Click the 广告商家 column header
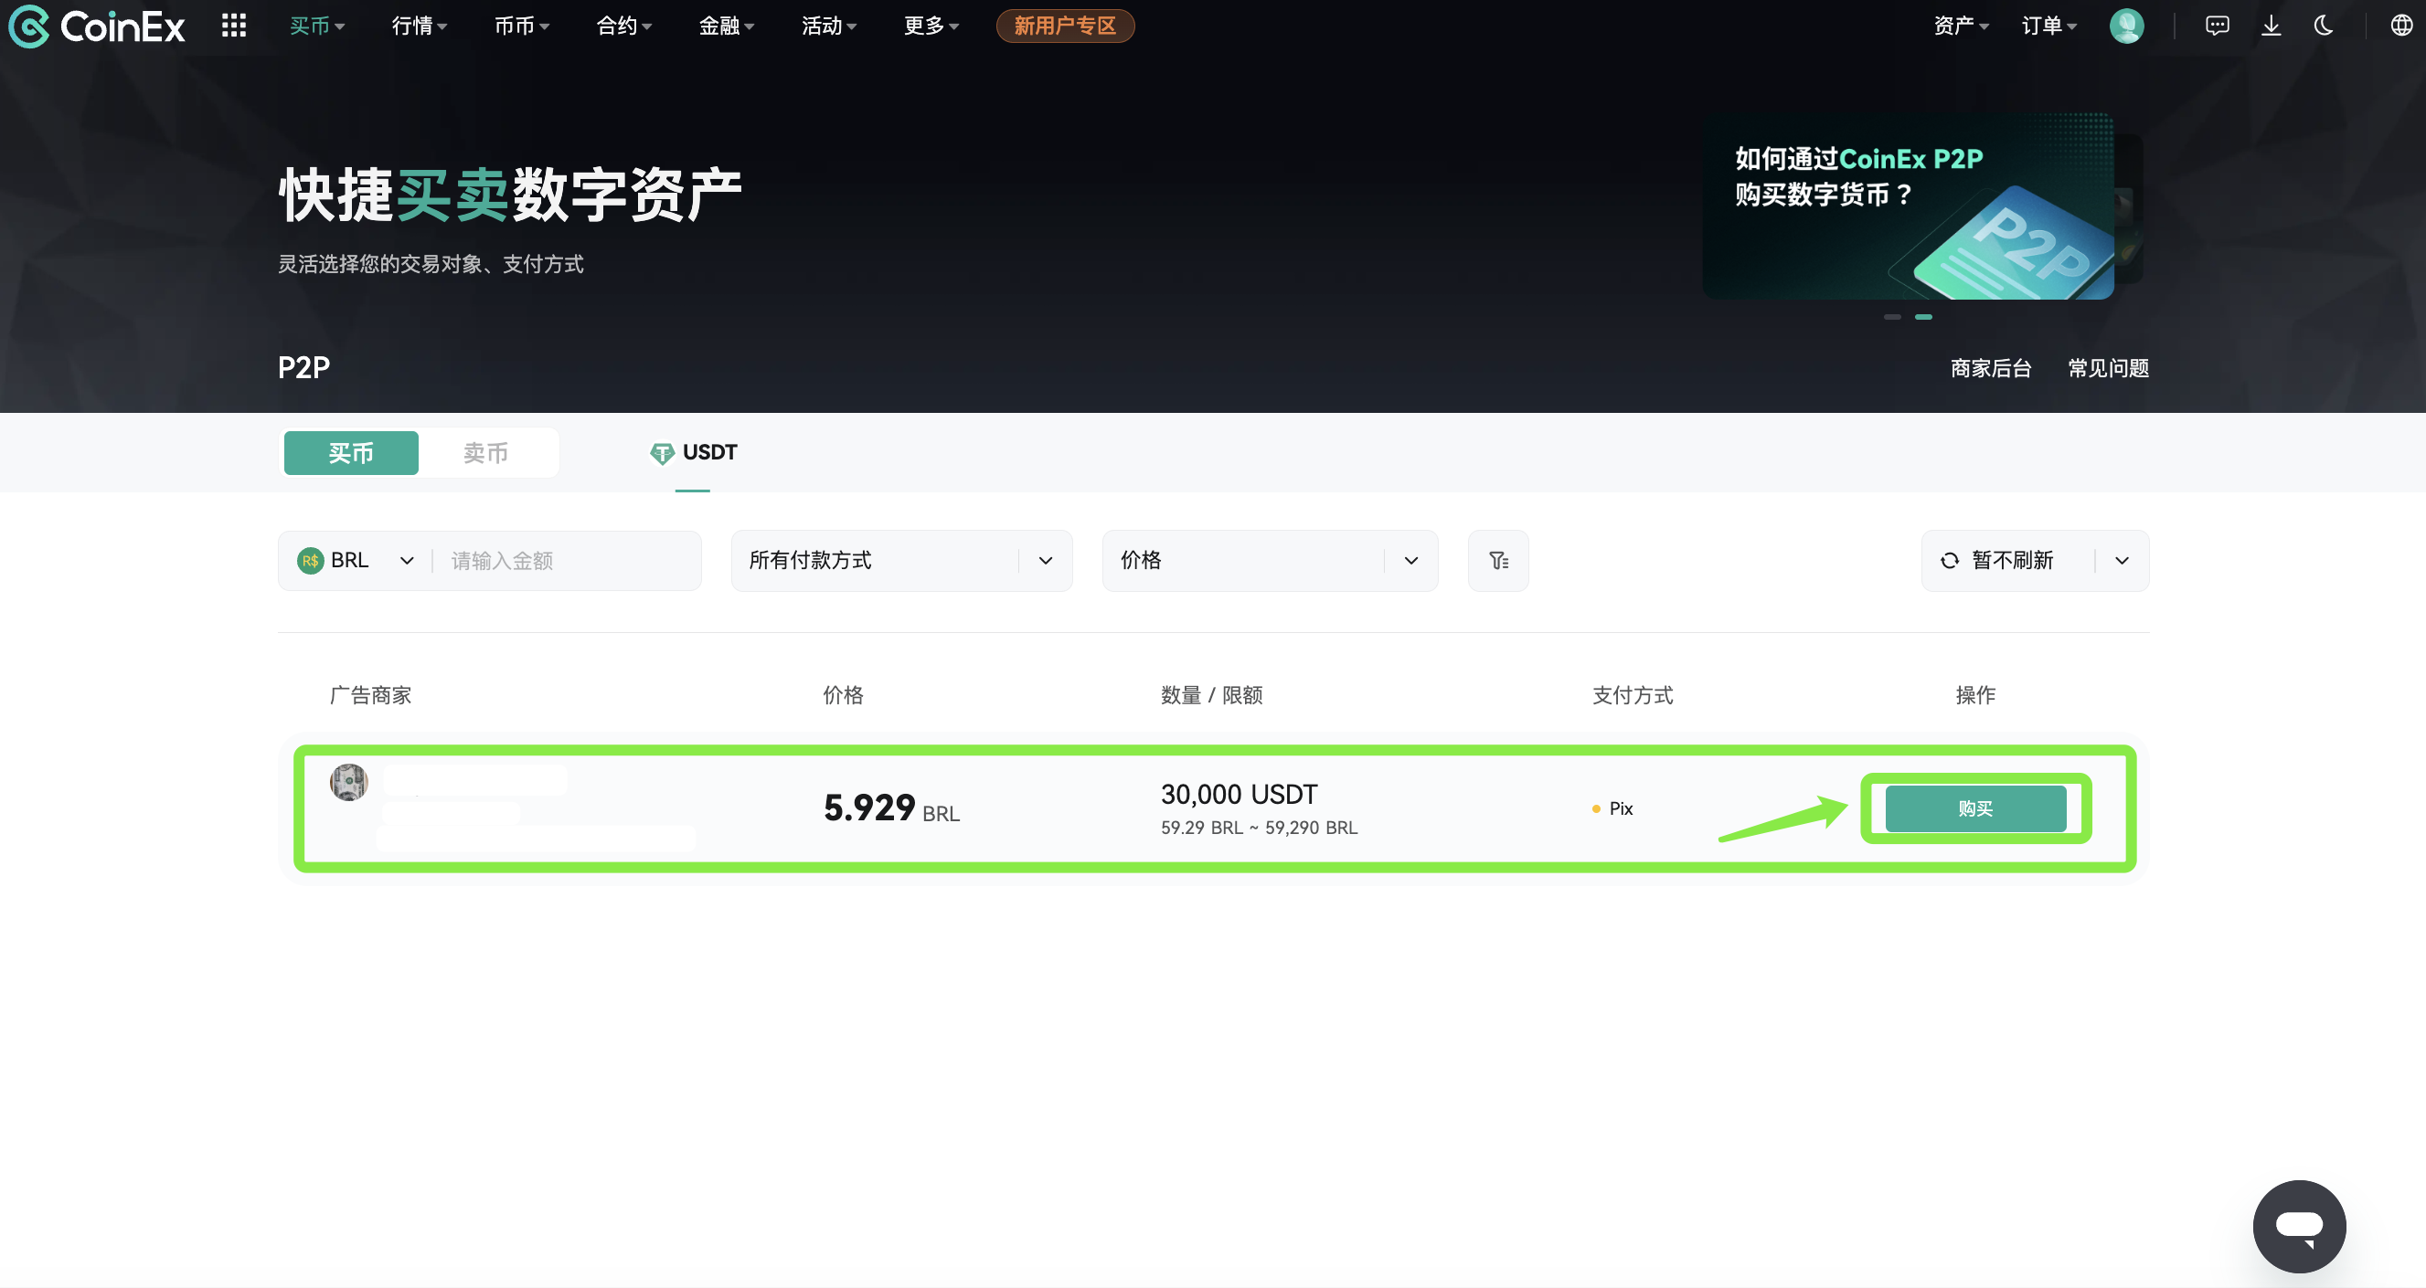This screenshot has height=1288, width=2426. tap(370, 696)
